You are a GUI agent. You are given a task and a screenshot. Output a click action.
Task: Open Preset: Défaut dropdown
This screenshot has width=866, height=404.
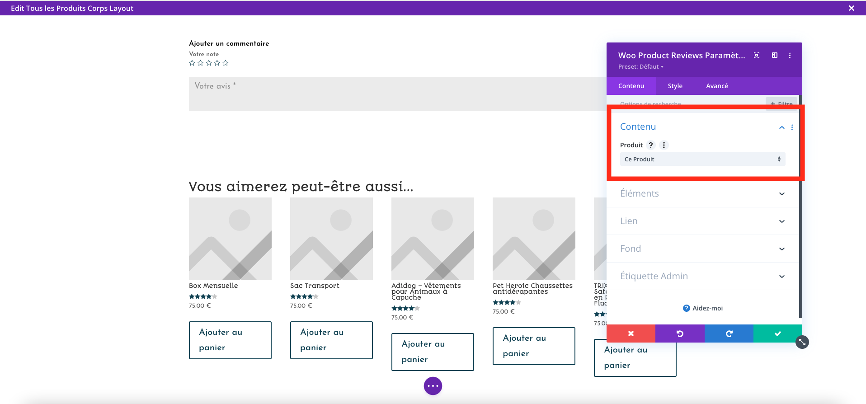pos(641,66)
